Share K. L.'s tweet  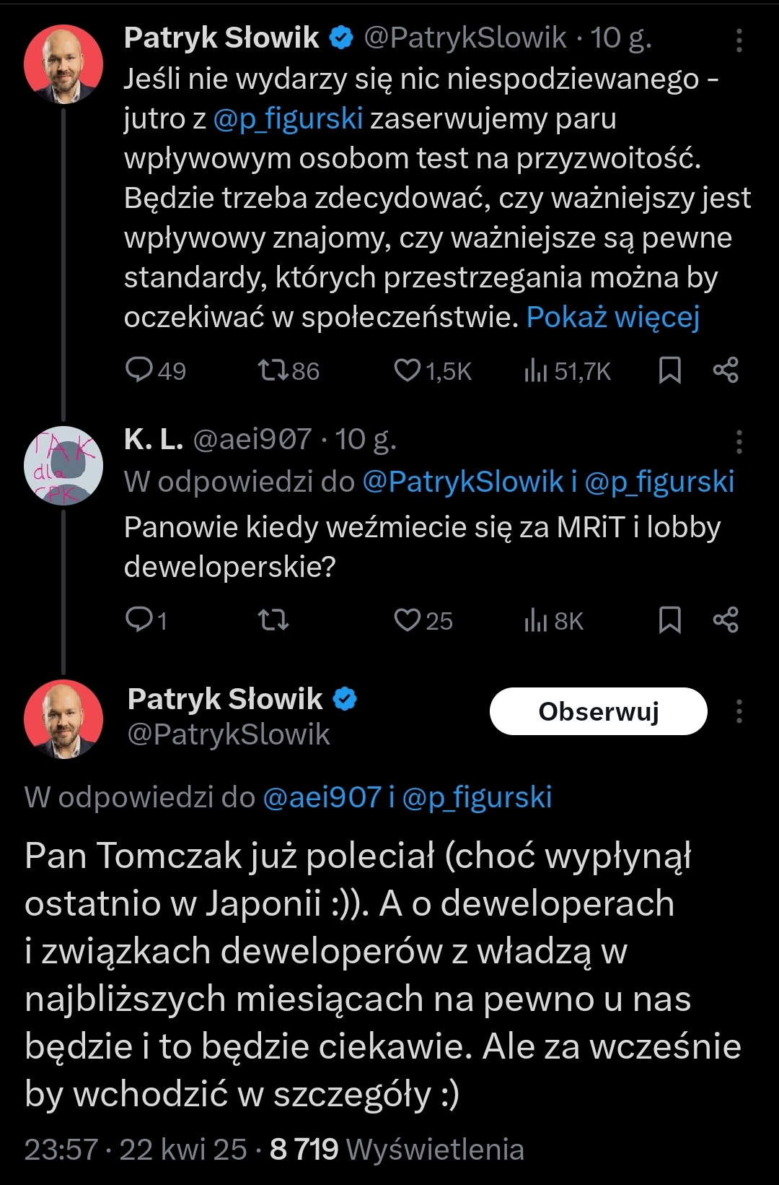(726, 620)
